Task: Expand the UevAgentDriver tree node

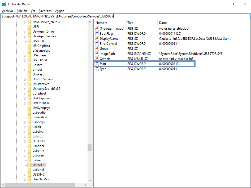Action: click(25, 32)
